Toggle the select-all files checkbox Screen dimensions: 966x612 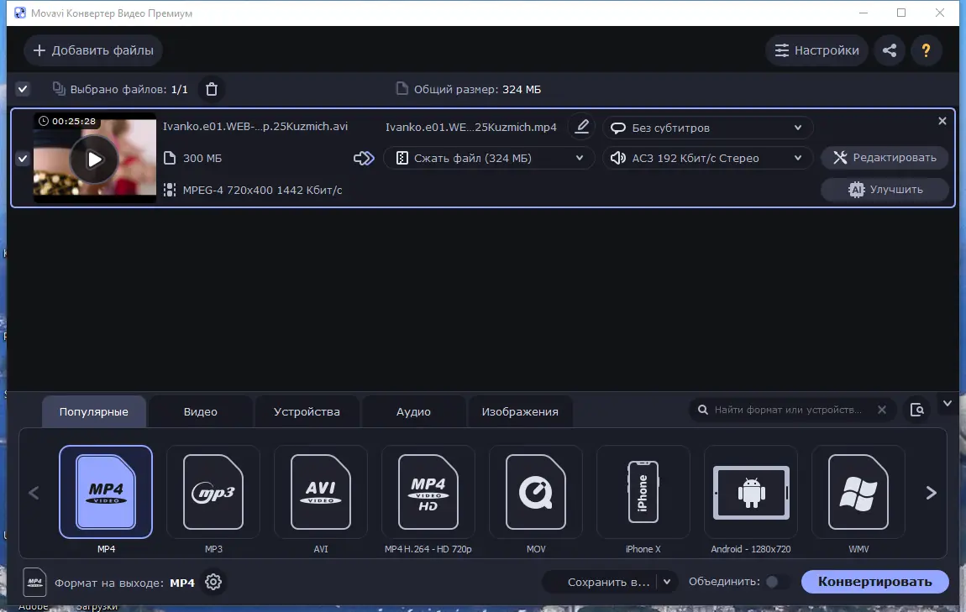click(x=23, y=89)
